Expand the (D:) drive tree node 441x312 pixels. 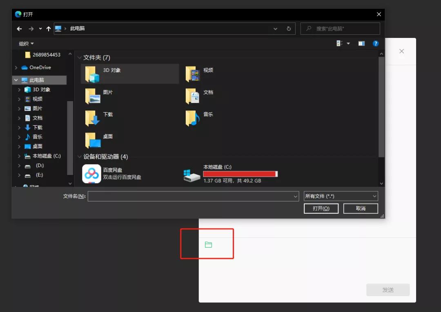tap(19, 166)
